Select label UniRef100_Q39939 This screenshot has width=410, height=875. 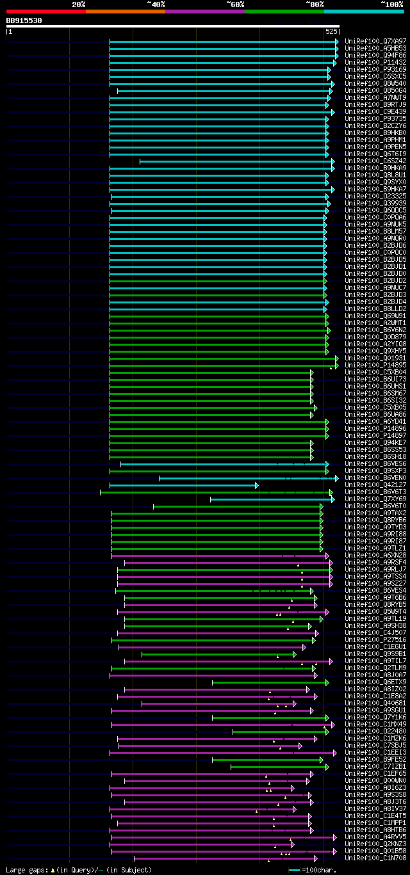(x=375, y=203)
